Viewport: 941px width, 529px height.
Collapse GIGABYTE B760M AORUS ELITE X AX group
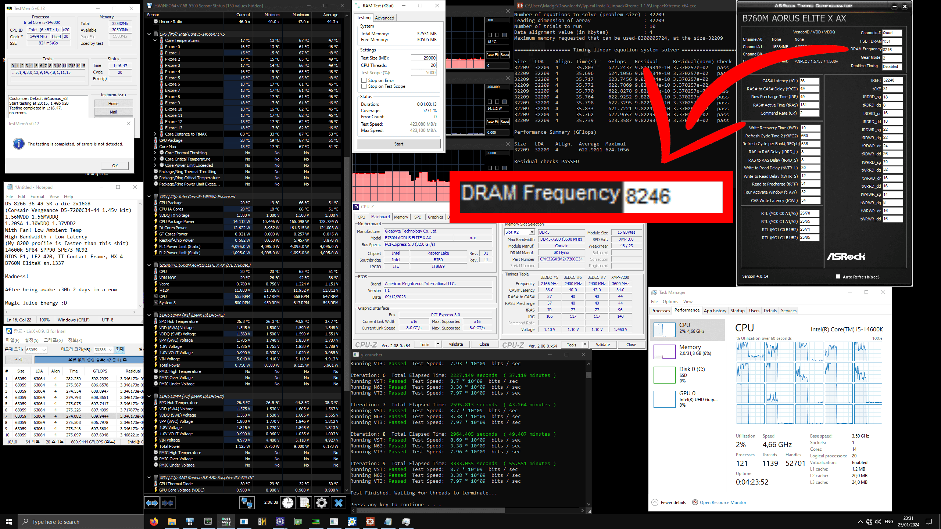pos(149,265)
